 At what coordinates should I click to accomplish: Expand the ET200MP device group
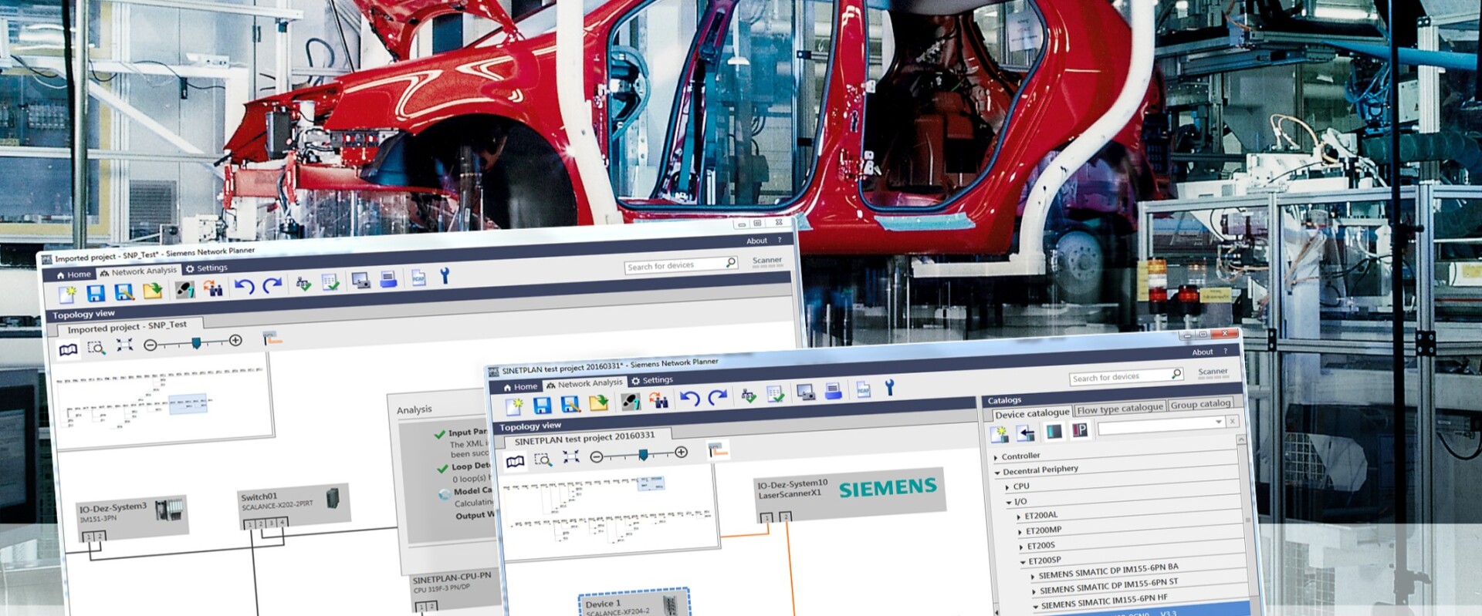click(1020, 532)
